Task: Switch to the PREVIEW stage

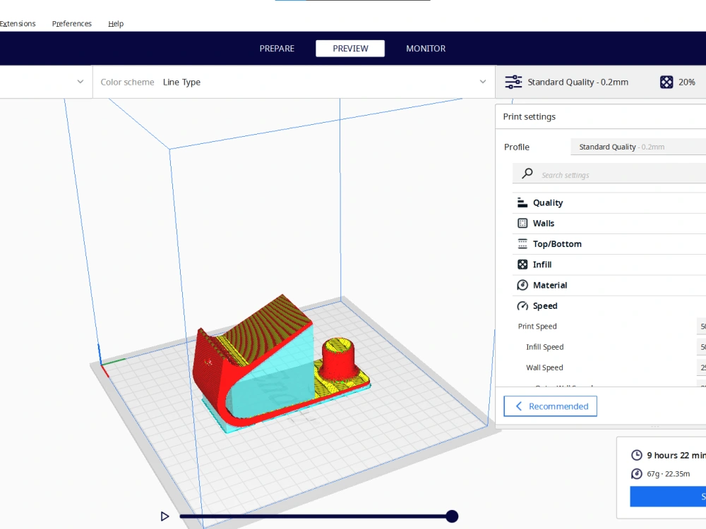Action: (350, 48)
